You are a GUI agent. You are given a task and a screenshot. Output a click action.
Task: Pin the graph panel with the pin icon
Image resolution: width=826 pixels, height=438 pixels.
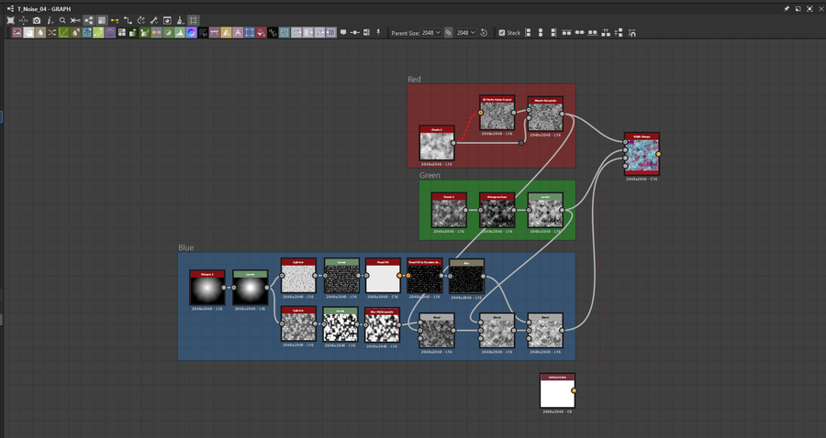tap(787, 7)
